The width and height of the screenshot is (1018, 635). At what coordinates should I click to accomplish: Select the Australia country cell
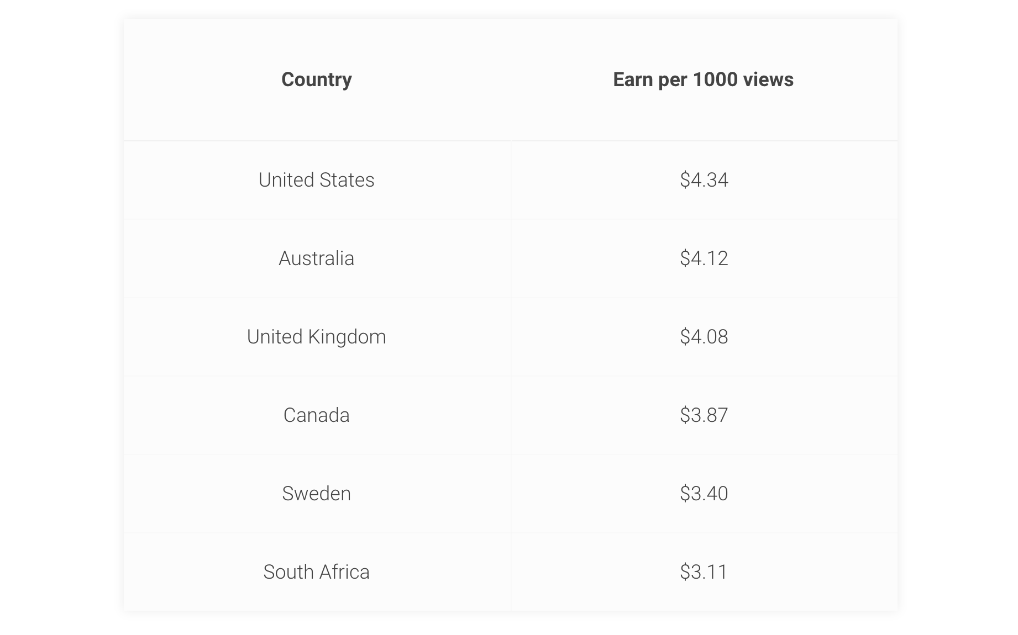click(316, 258)
